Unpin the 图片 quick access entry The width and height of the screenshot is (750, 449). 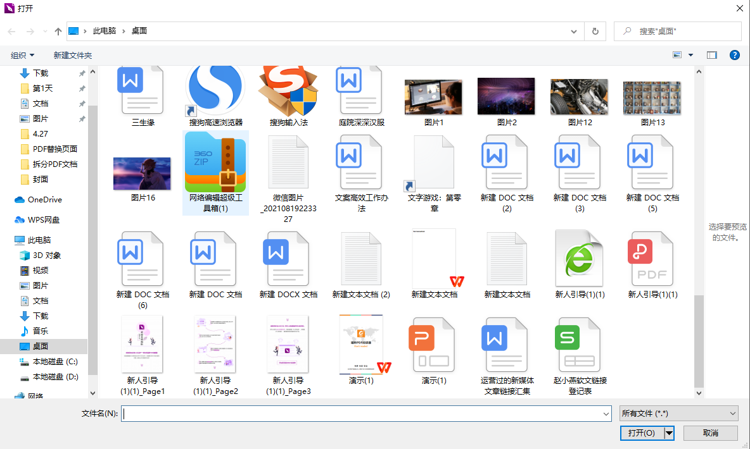(x=81, y=118)
